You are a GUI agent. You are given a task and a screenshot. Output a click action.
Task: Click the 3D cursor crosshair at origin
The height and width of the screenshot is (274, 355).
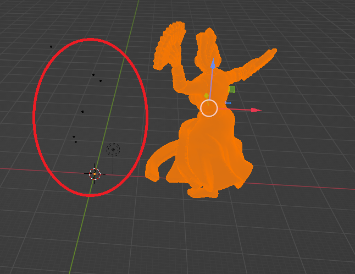click(95, 174)
